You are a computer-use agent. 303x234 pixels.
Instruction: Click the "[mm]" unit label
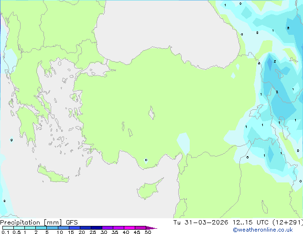(53, 223)
